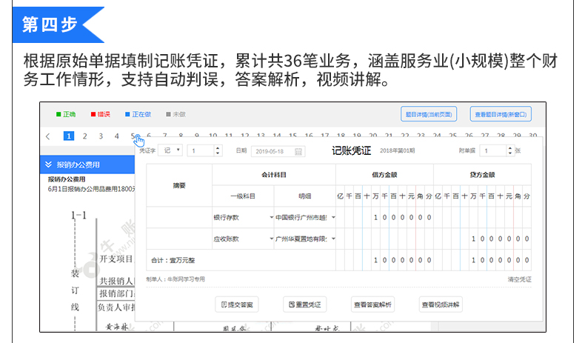Expand the 银行存款 account dropdown
Screen dimensions: 585x343
(271, 218)
